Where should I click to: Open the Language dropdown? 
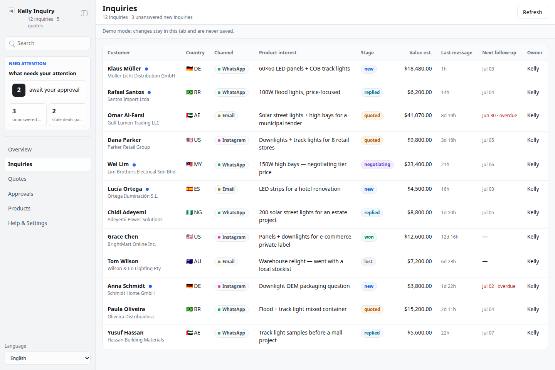(47, 358)
